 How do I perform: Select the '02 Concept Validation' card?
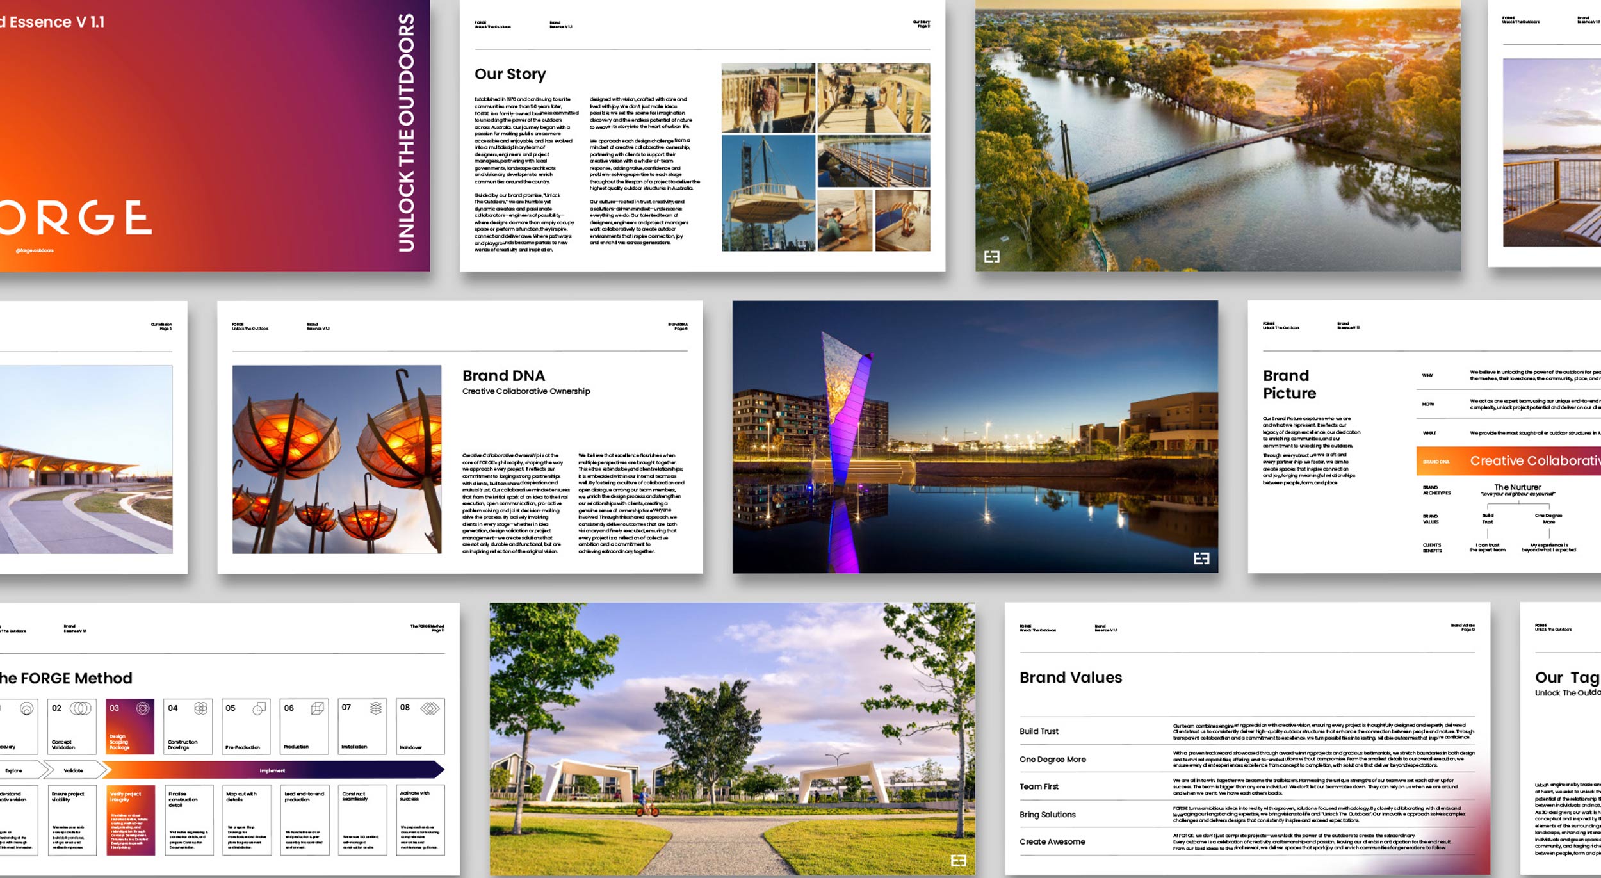tap(72, 726)
